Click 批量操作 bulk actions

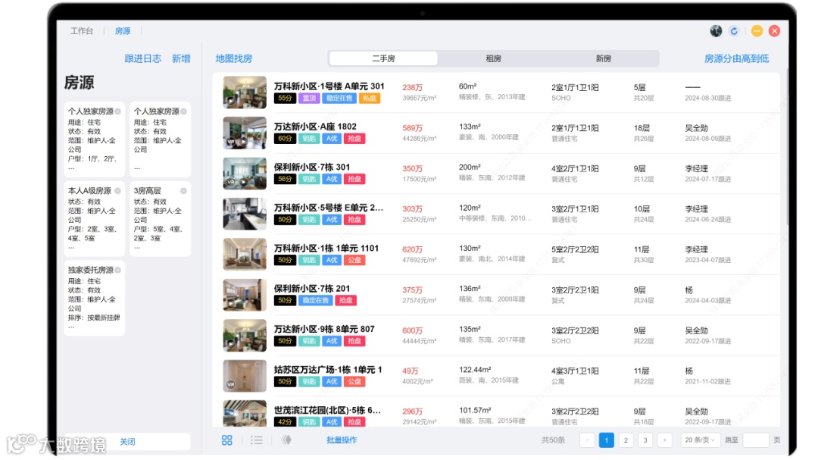pyautogui.click(x=342, y=440)
